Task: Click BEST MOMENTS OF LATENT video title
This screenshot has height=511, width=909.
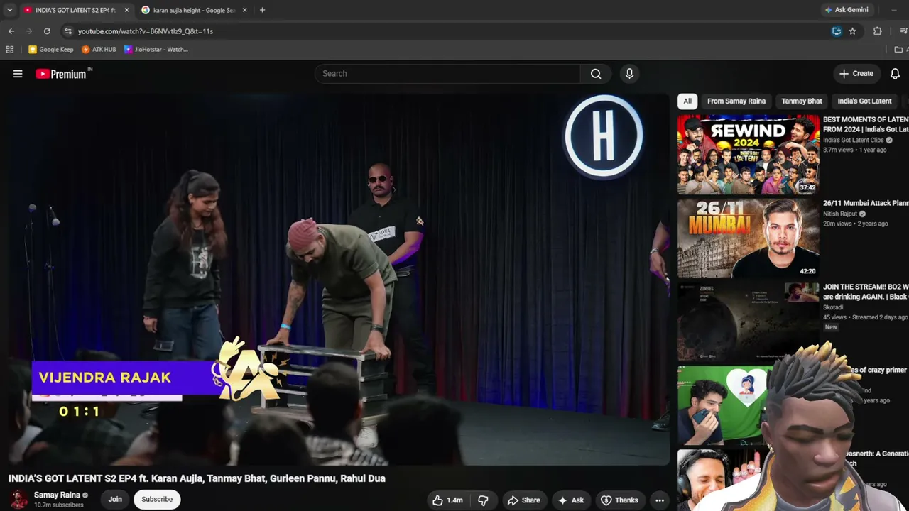Action: (x=866, y=124)
